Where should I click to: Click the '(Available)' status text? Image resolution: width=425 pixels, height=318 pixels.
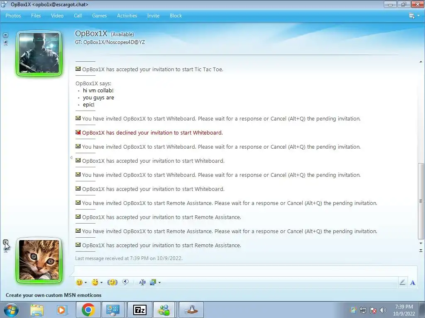(122, 34)
